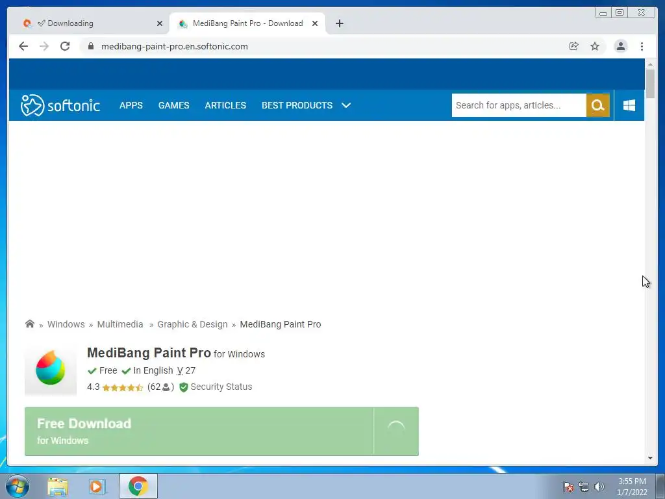665x499 pixels.
Task: Switch to the Downloading tab
Action: coord(89,23)
